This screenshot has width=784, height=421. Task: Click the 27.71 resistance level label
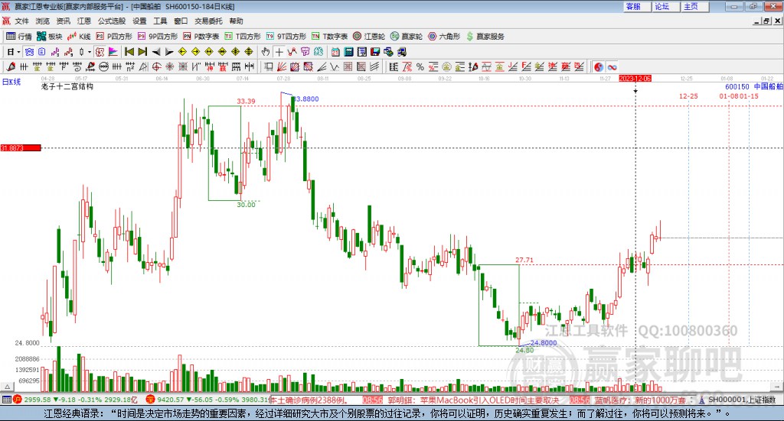point(524,260)
